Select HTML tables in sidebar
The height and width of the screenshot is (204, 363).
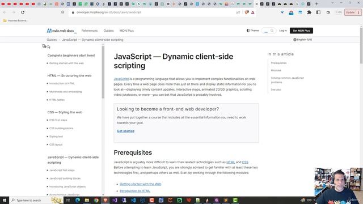(57, 100)
